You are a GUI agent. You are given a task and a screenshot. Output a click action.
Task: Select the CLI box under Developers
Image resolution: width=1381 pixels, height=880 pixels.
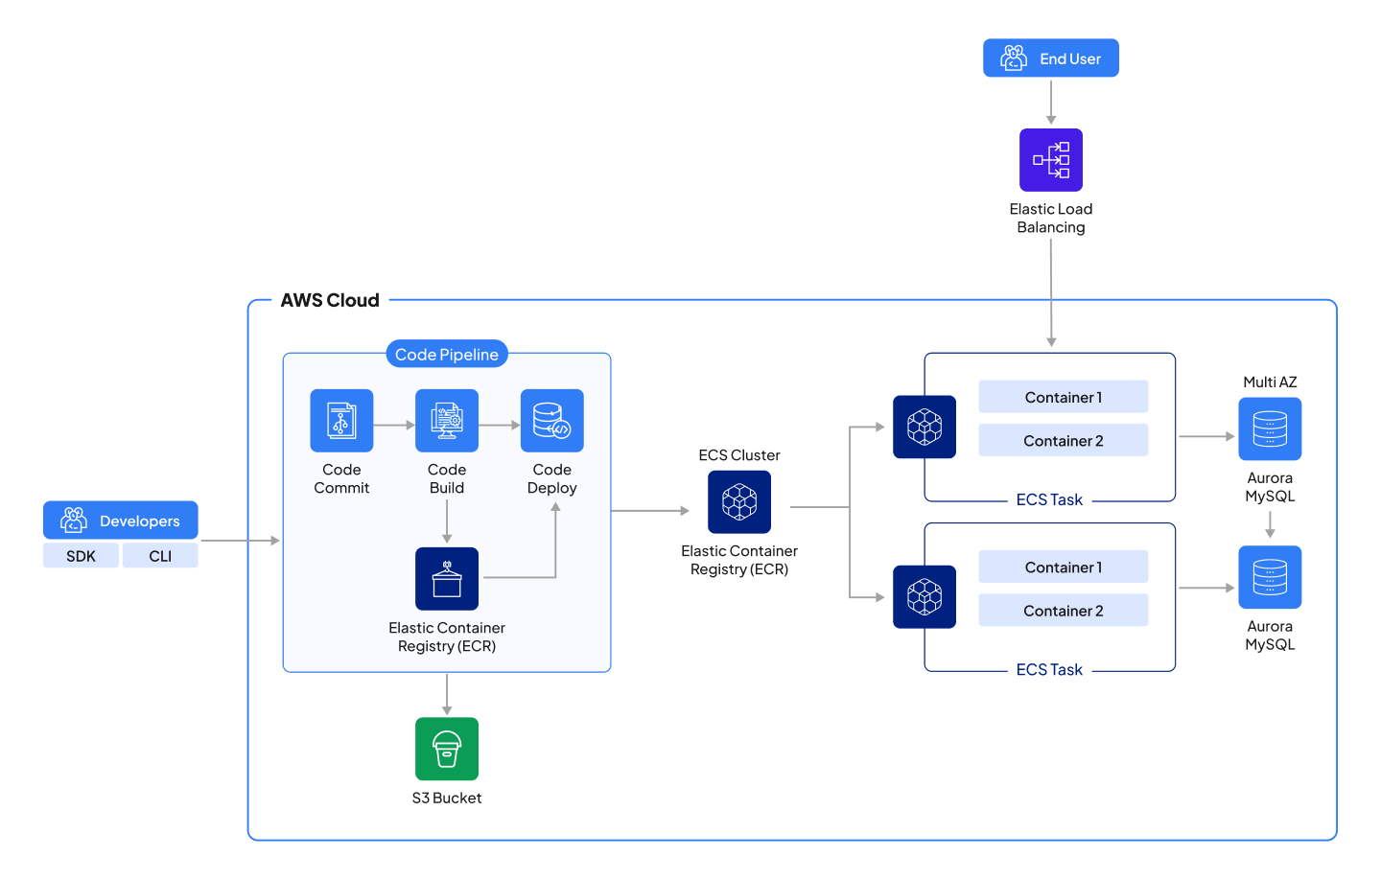click(x=160, y=555)
